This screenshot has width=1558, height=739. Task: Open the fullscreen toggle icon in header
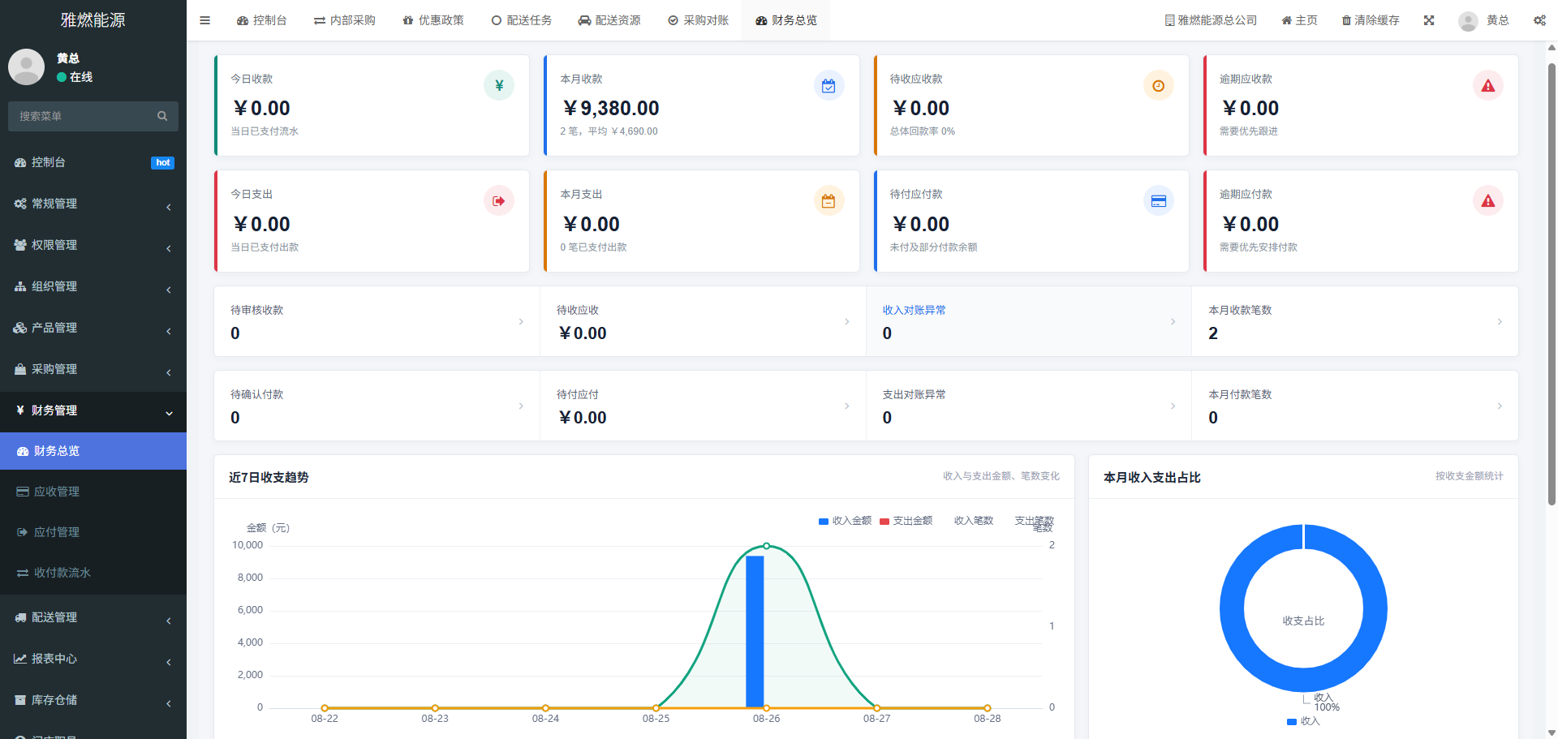click(1429, 20)
